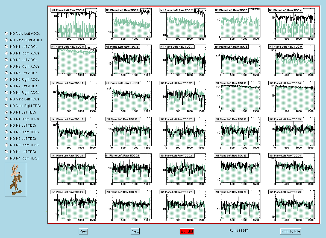
Task: Select ND N3 Right TDCs radio button
Action: (x=7, y=145)
